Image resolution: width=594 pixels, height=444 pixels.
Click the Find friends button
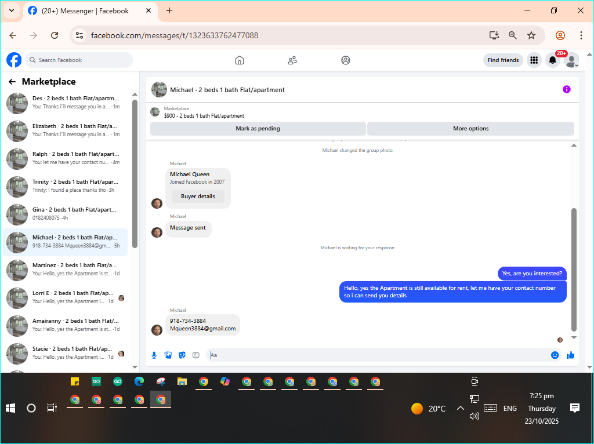(503, 60)
